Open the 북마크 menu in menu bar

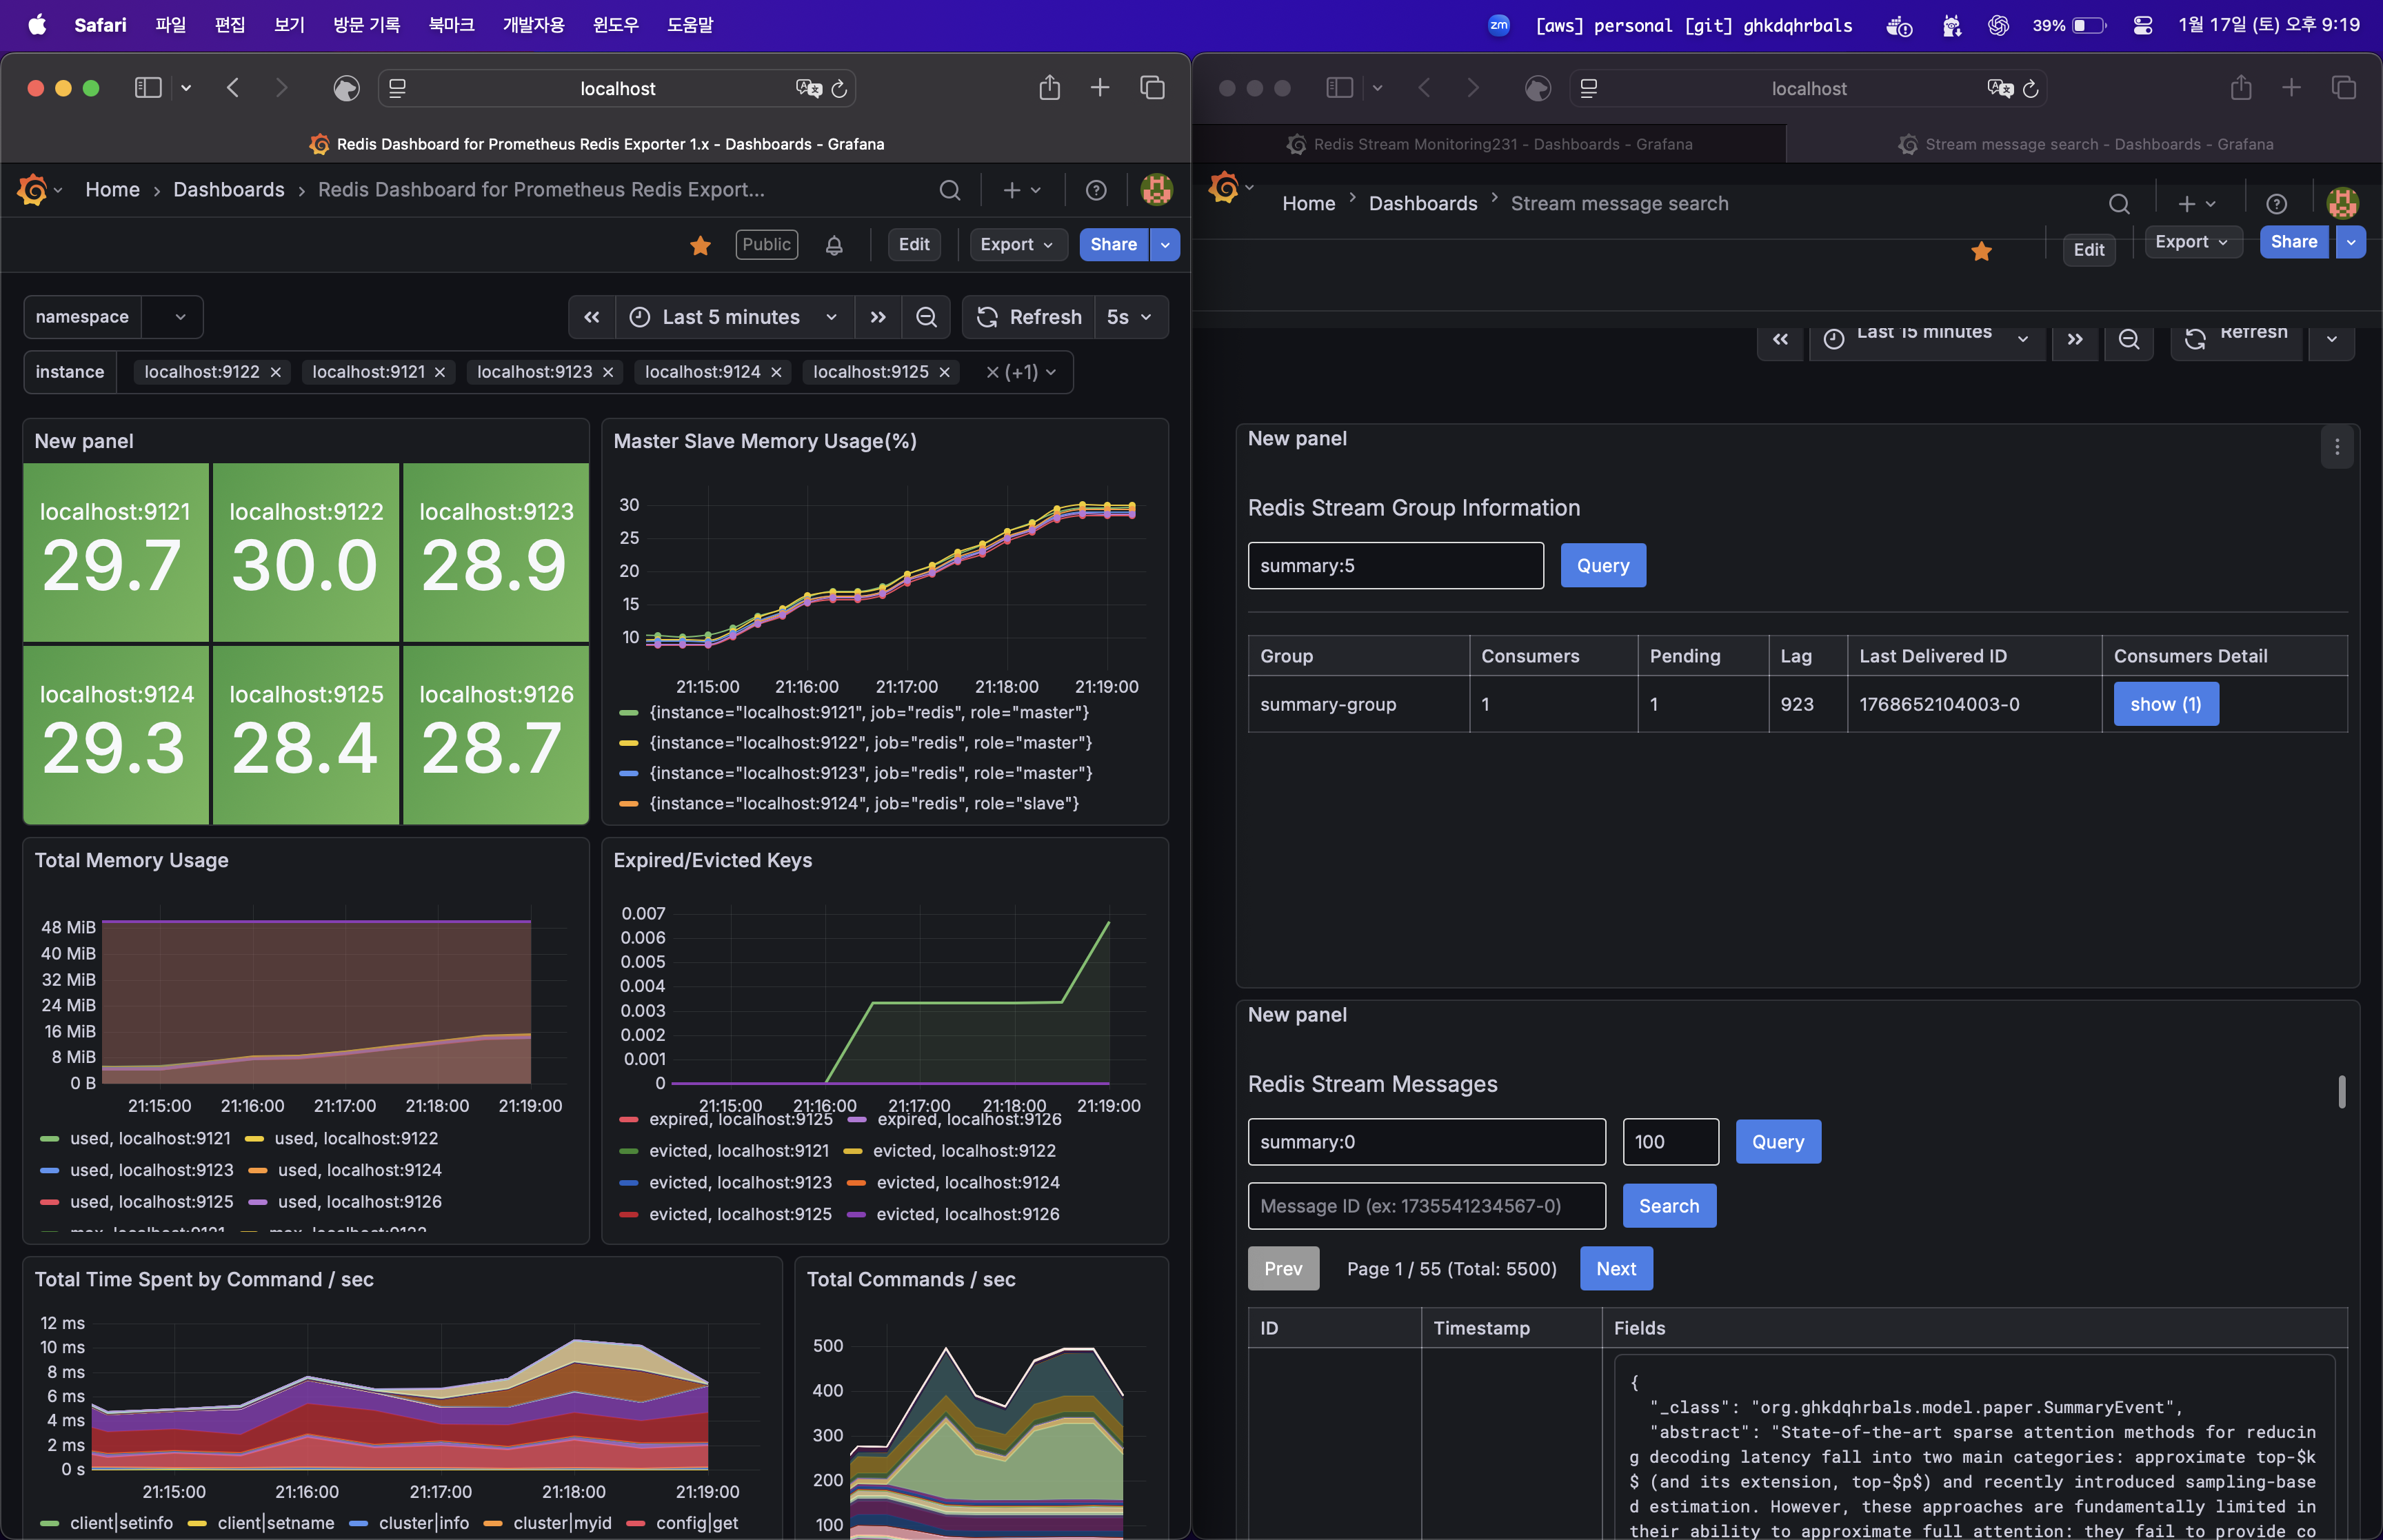coord(451,25)
